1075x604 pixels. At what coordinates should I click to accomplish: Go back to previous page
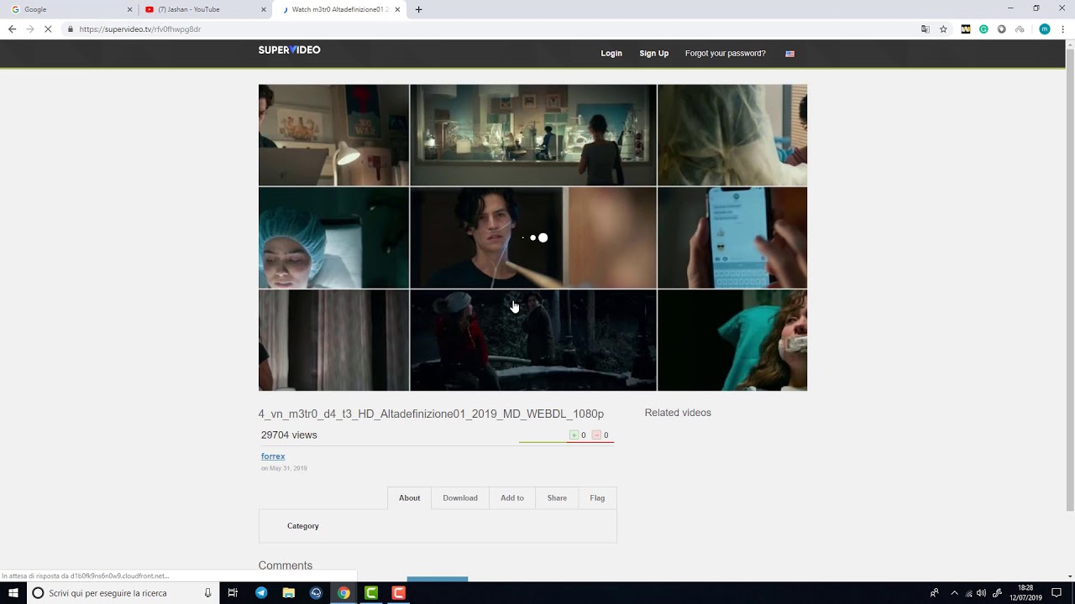point(12,29)
